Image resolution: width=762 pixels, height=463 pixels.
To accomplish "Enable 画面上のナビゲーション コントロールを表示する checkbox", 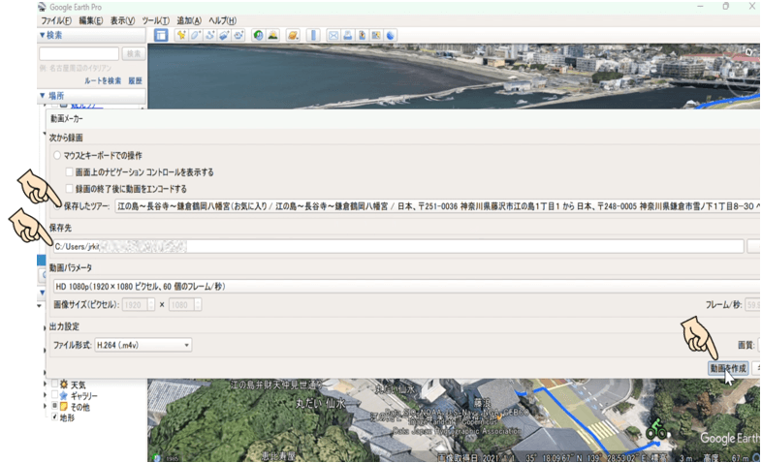I will click(69, 171).
